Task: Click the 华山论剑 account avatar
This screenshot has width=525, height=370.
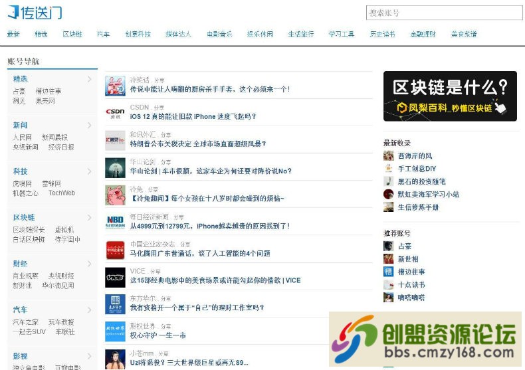Action: pyautogui.click(x=115, y=168)
